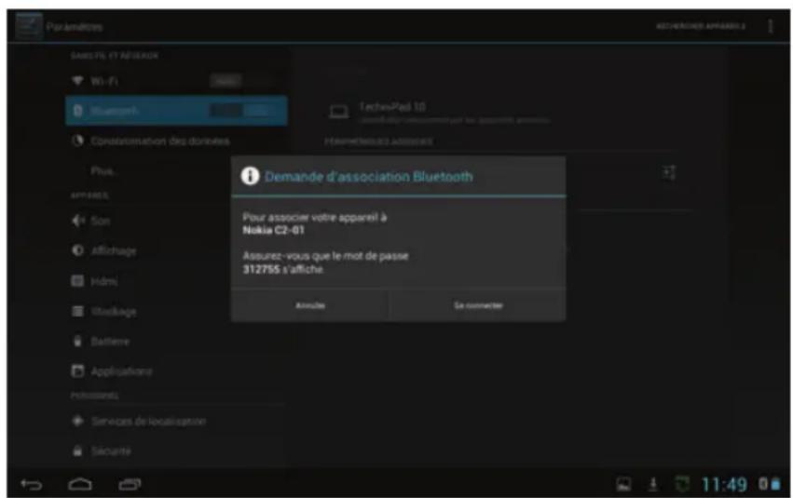
Task: Click the TechnoPad 10 laptop icon
Action: click(x=338, y=112)
